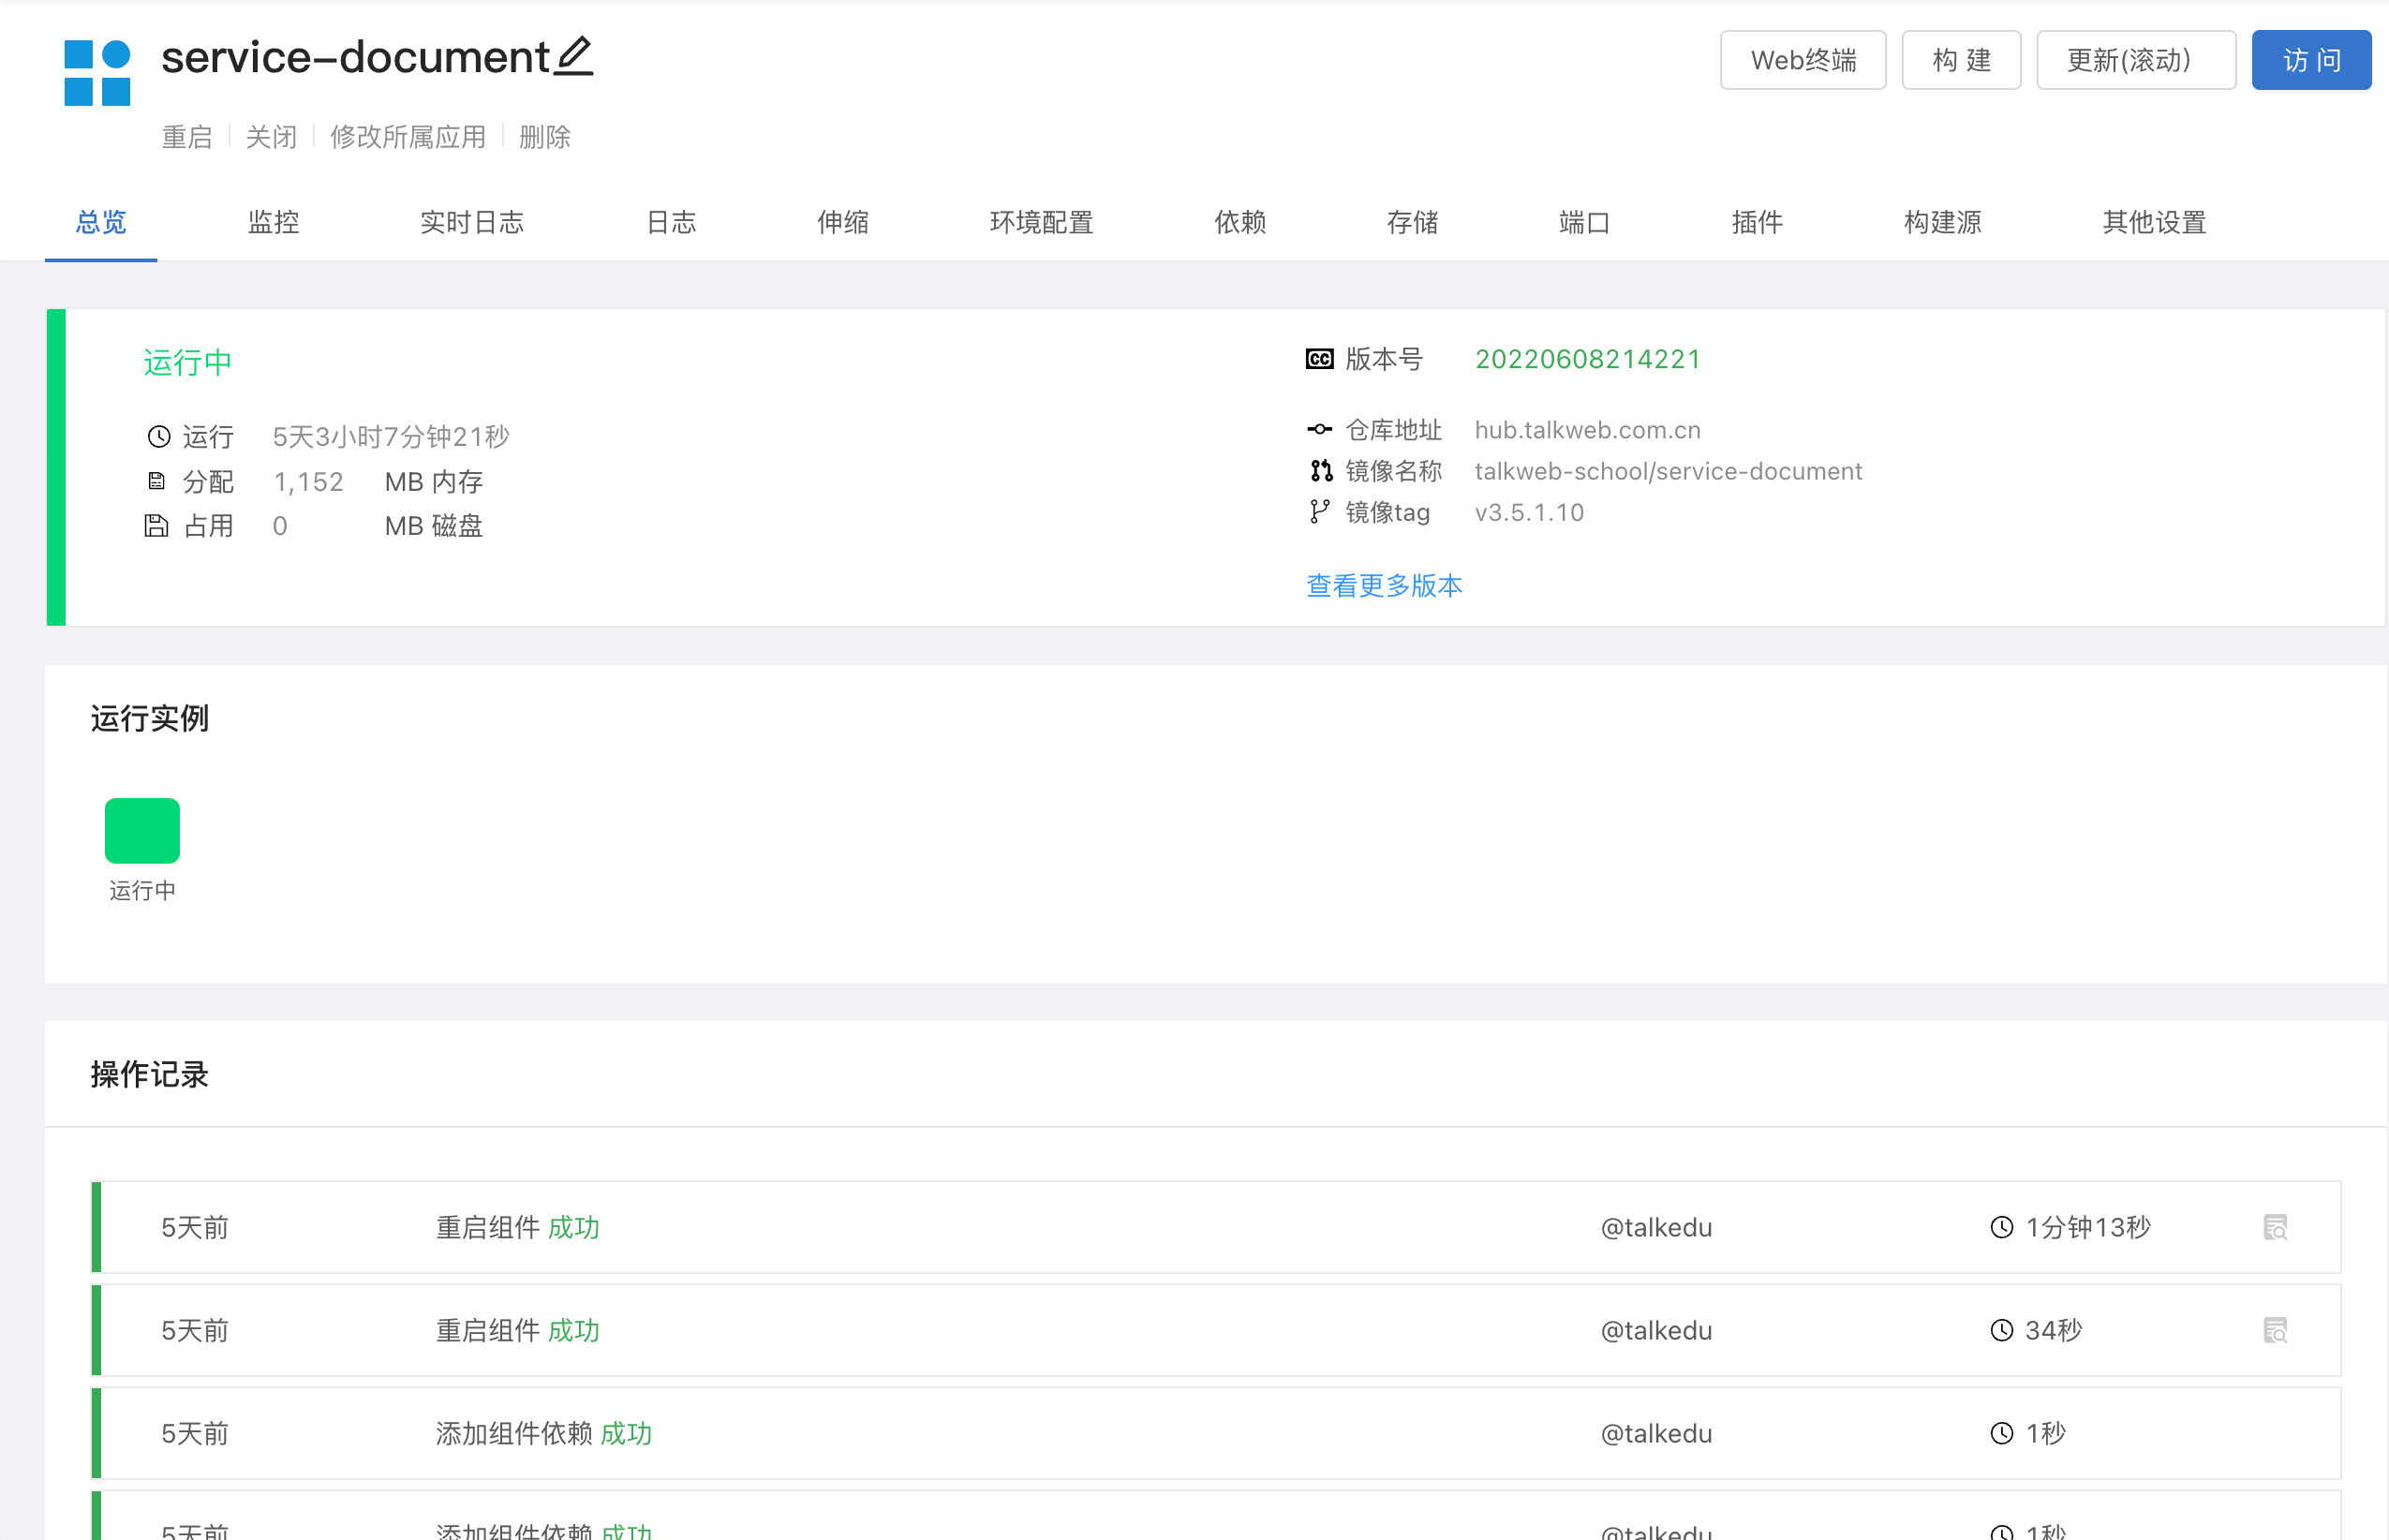Open 查看更多版本 link
The width and height of the screenshot is (2389, 1540).
[1384, 585]
